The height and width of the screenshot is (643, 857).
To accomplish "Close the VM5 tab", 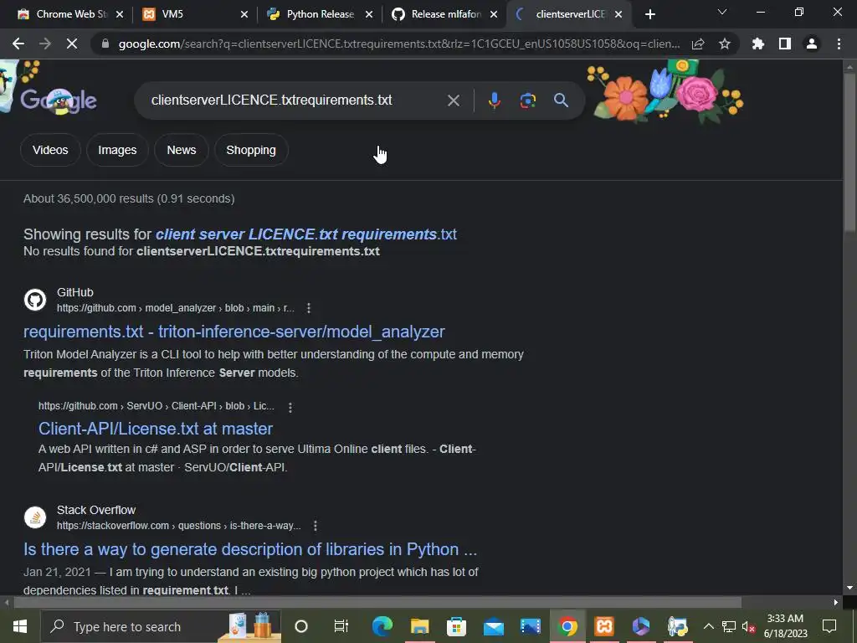I will [244, 14].
